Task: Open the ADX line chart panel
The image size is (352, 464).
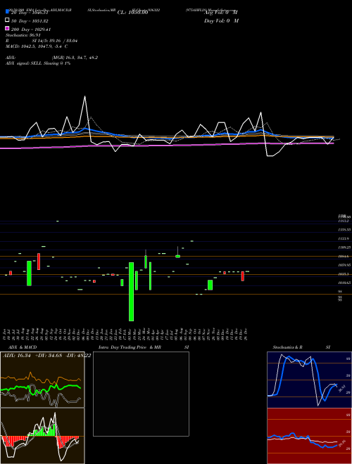Action: pyautogui.click(x=42, y=380)
